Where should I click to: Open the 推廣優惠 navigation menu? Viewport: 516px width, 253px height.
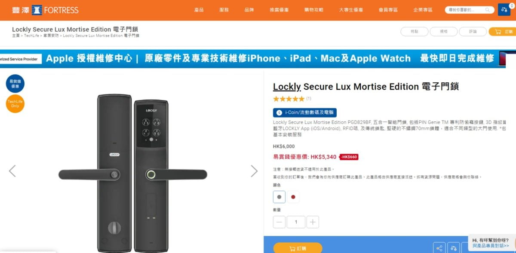coord(279,10)
